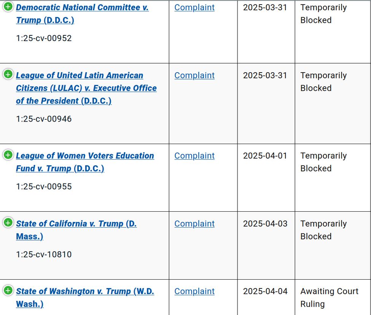
Task: Click plus icon beside League of Women Voters
Action: [x=8, y=155]
